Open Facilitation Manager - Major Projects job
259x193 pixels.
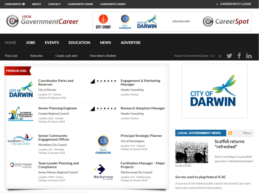(x=143, y=165)
